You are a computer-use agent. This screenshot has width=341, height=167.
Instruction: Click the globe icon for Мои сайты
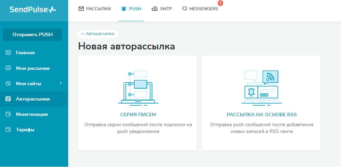click(x=8, y=83)
